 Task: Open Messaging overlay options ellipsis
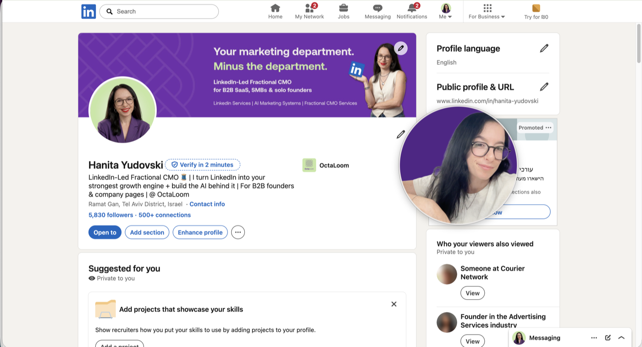pos(594,338)
